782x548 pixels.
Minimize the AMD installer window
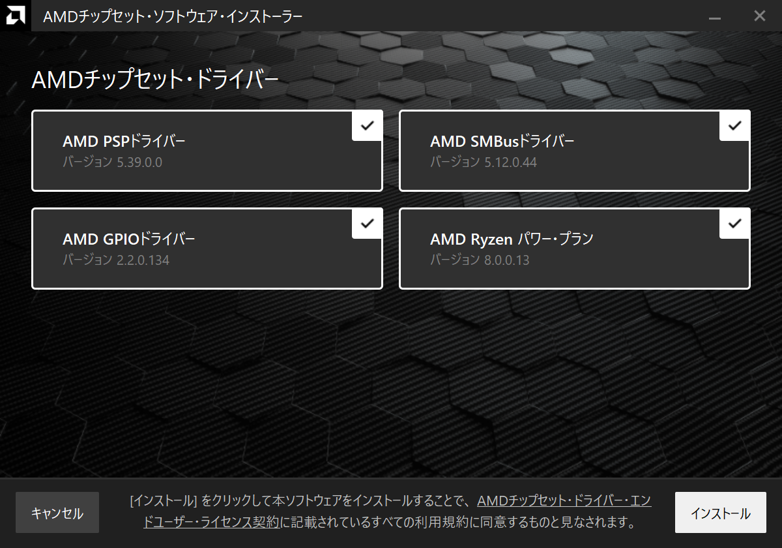[719, 16]
